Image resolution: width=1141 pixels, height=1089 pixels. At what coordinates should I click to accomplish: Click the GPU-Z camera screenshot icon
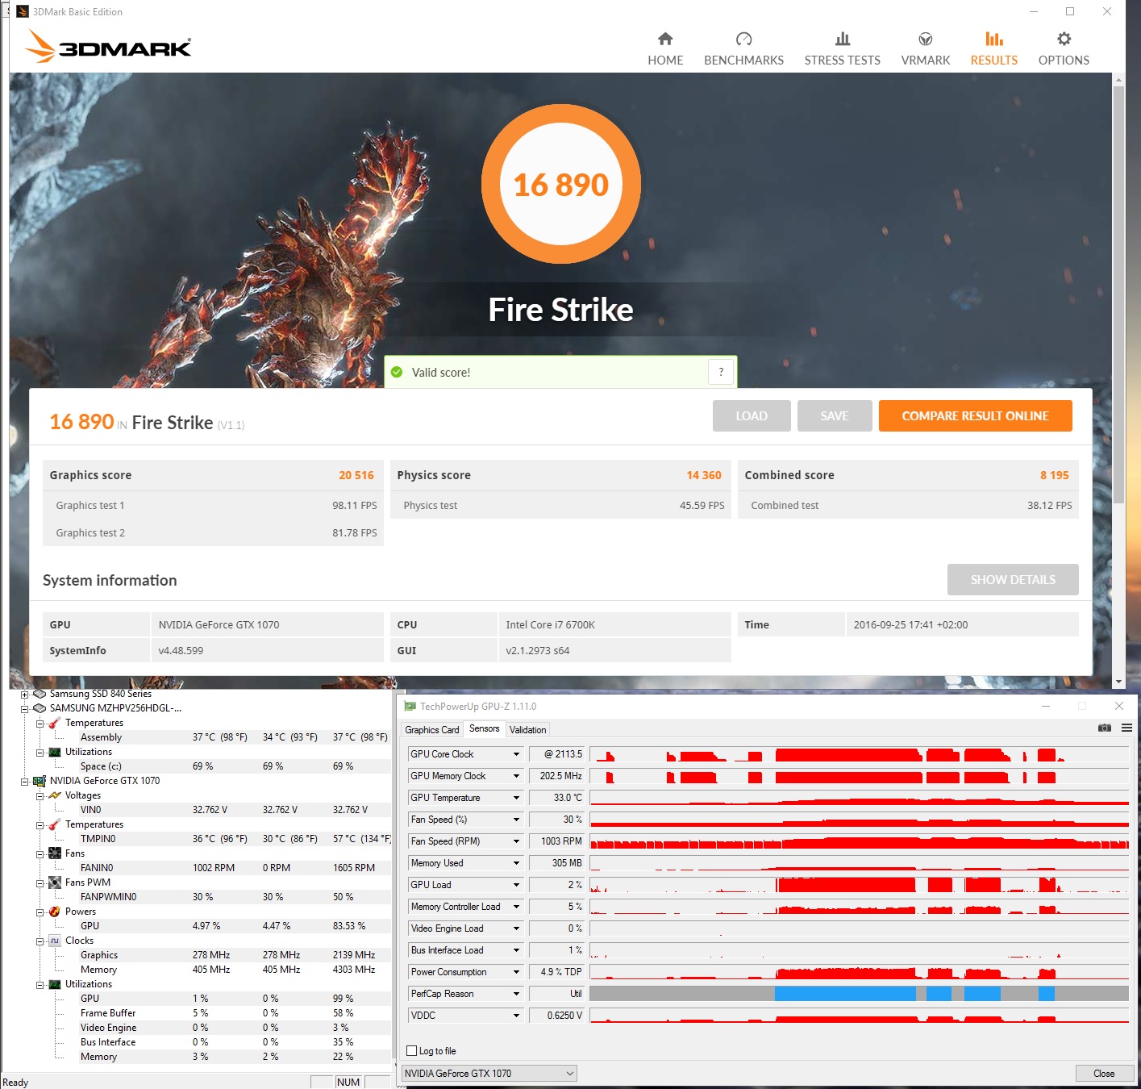[1105, 728]
